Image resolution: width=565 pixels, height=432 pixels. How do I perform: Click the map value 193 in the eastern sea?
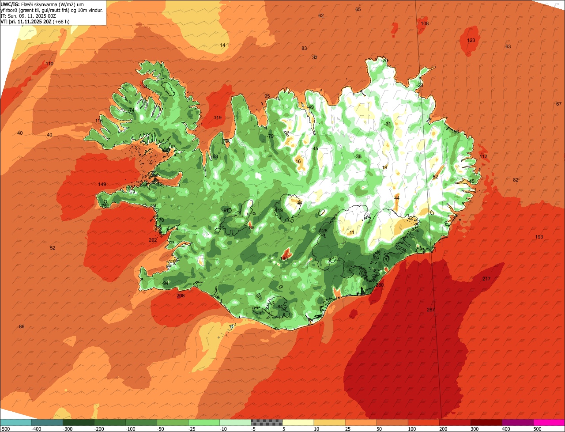click(x=539, y=237)
